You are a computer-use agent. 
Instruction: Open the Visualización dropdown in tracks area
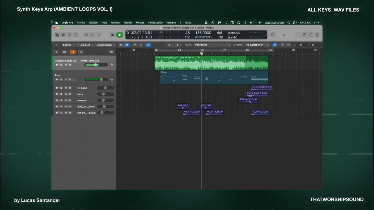(106, 45)
